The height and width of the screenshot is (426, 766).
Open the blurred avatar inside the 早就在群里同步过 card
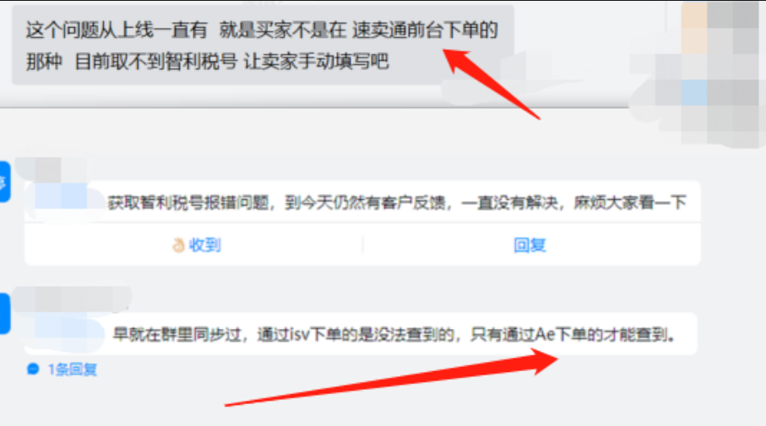coord(64,334)
